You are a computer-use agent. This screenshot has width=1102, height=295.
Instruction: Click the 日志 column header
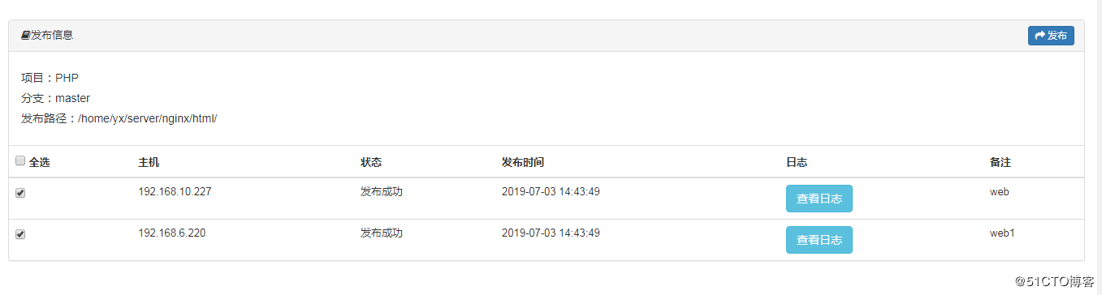(x=797, y=162)
